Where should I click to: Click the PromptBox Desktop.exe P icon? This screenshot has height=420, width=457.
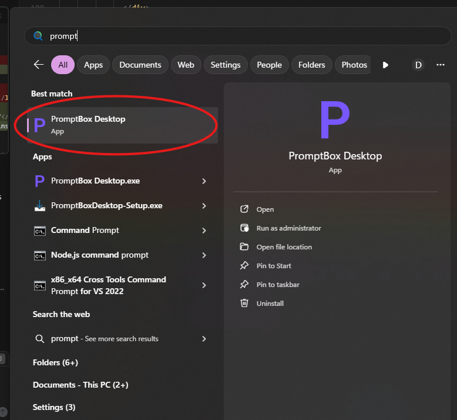tap(39, 181)
